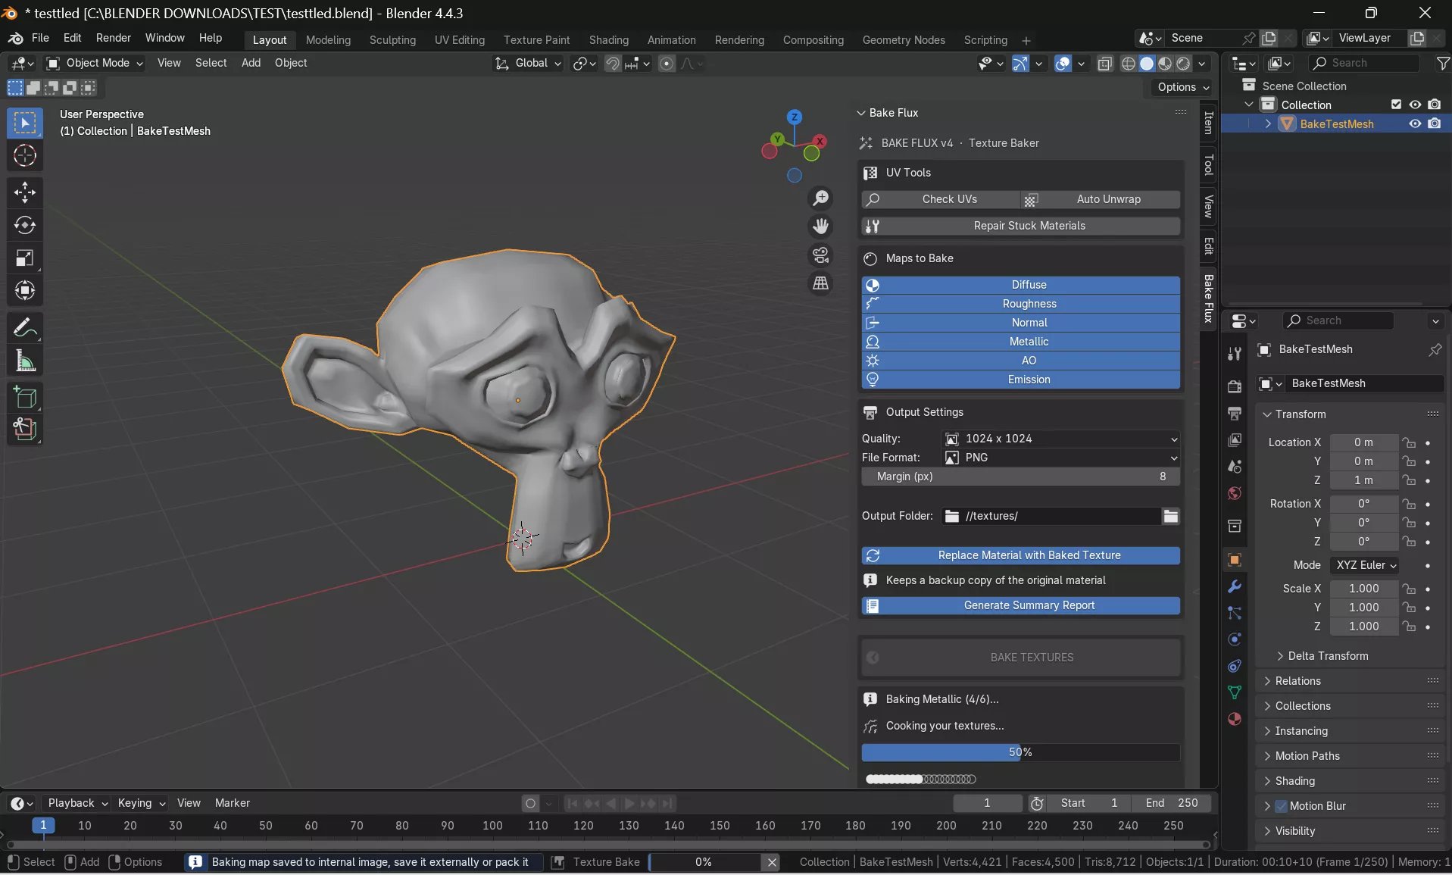The height and width of the screenshot is (875, 1452).
Task: Click the BAKE TEXTURES button
Action: click(x=1021, y=658)
